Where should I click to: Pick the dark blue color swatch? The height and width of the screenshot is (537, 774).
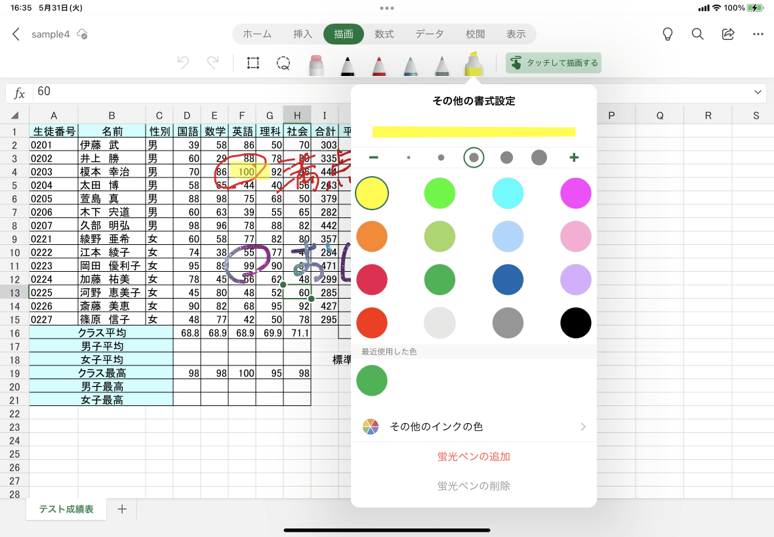click(x=508, y=280)
